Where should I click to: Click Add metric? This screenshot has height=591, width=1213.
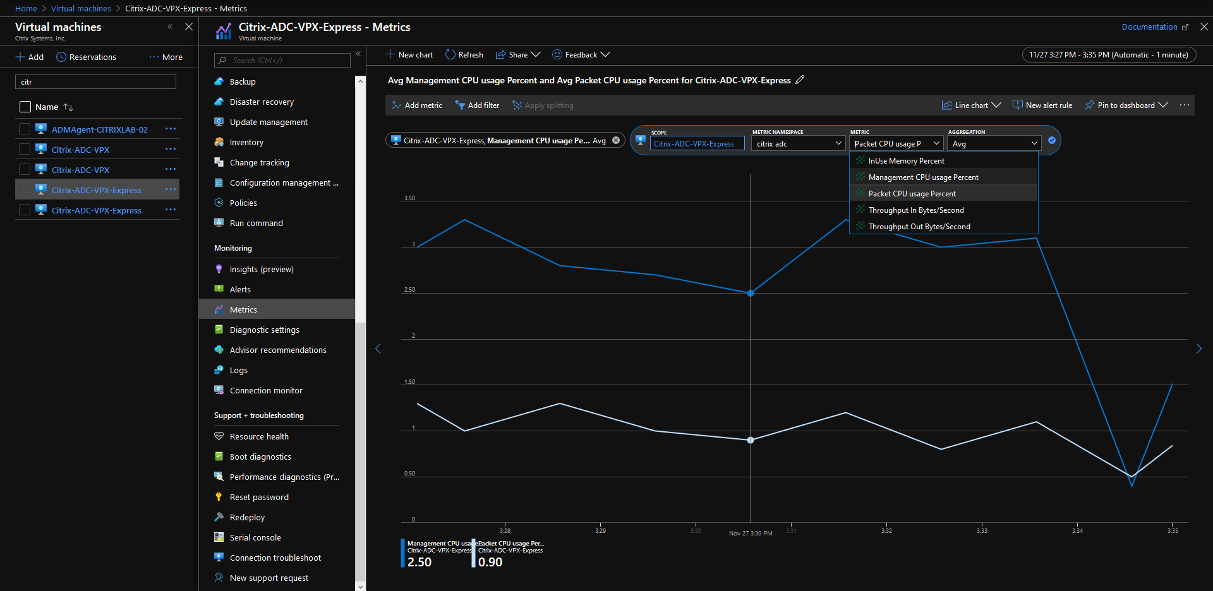[x=417, y=105]
